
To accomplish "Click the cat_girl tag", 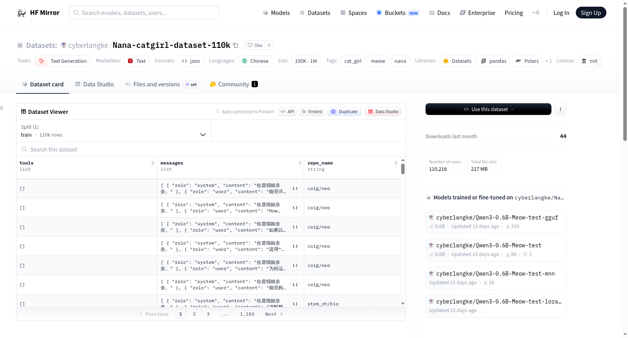I will [353, 61].
